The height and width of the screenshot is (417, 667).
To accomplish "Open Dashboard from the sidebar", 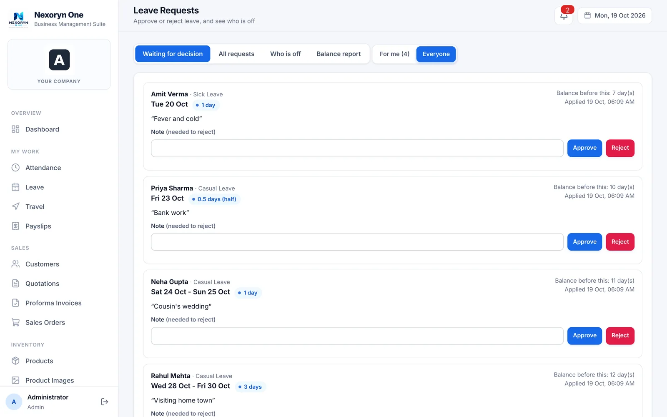I will pyautogui.click(x=59, y=129).
